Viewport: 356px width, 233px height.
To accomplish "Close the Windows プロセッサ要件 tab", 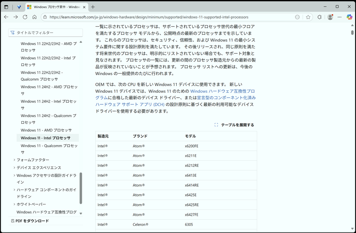I will point(84,7).
